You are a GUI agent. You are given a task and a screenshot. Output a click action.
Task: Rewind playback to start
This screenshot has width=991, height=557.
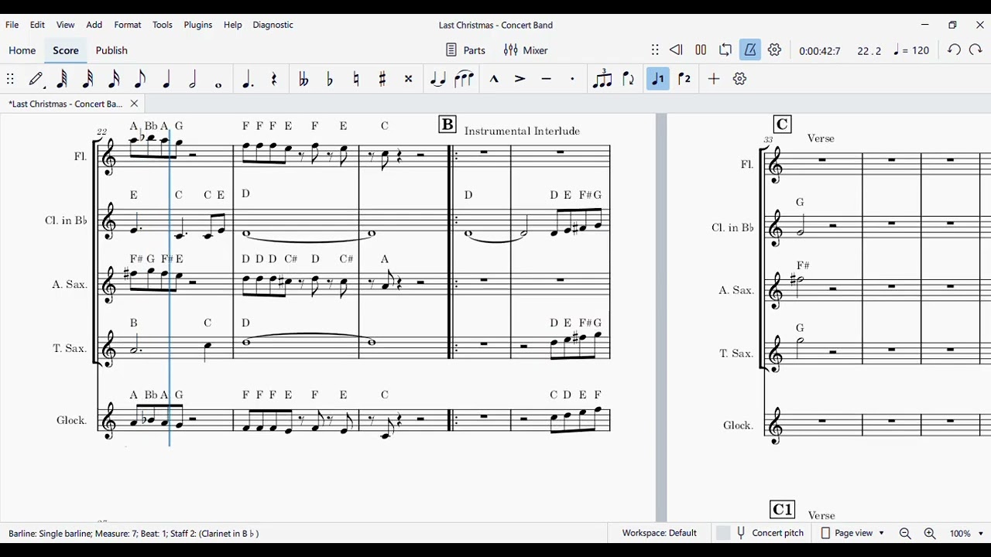(x=676, y=50)
